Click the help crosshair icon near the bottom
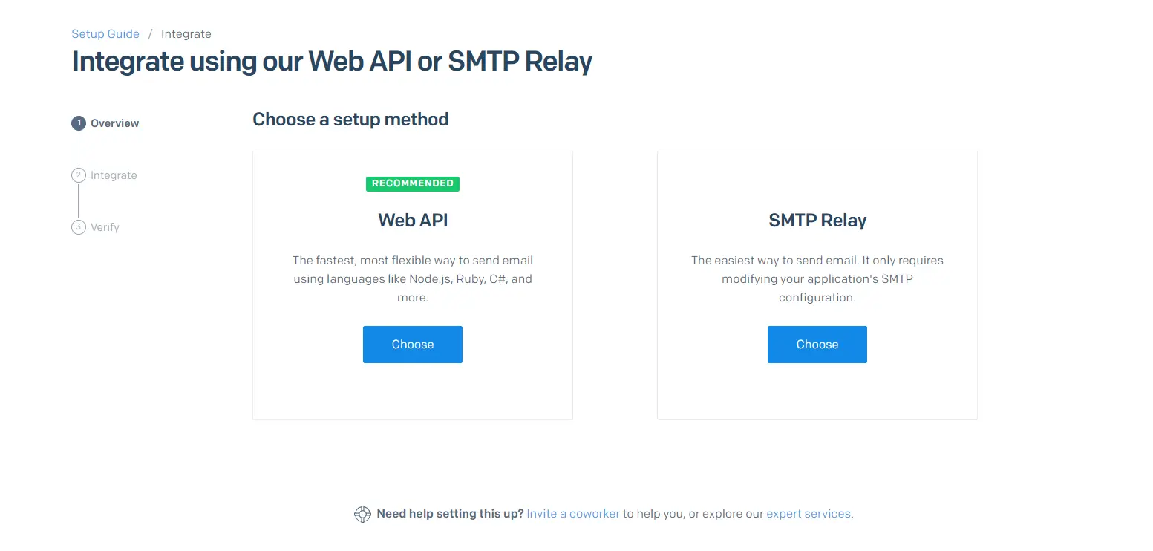 click(362, 513)
